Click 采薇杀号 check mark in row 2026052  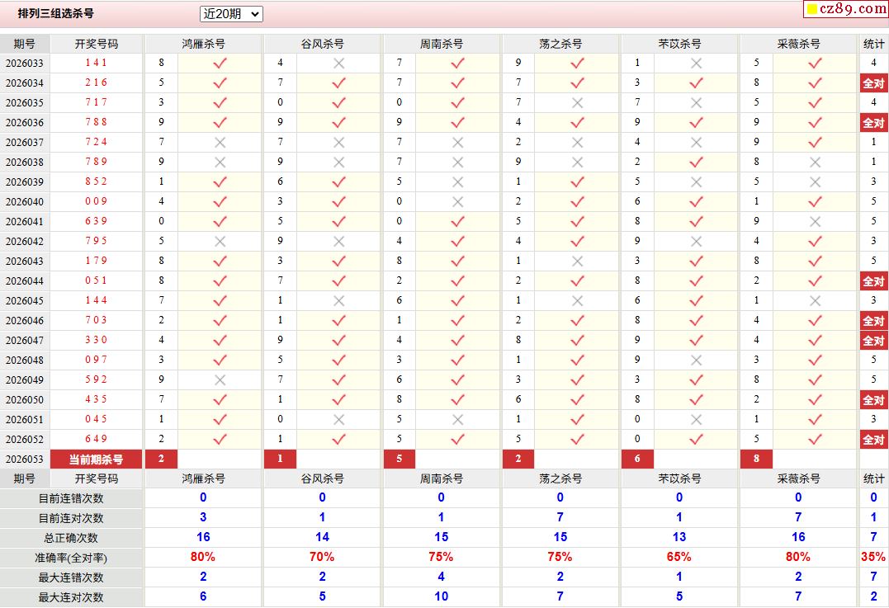coord(815,439)
